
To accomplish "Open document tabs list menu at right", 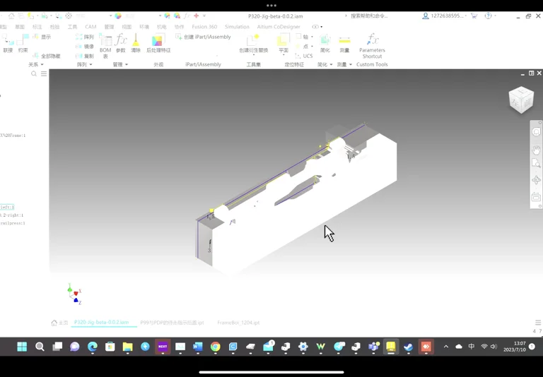I will tap(538, 323).
